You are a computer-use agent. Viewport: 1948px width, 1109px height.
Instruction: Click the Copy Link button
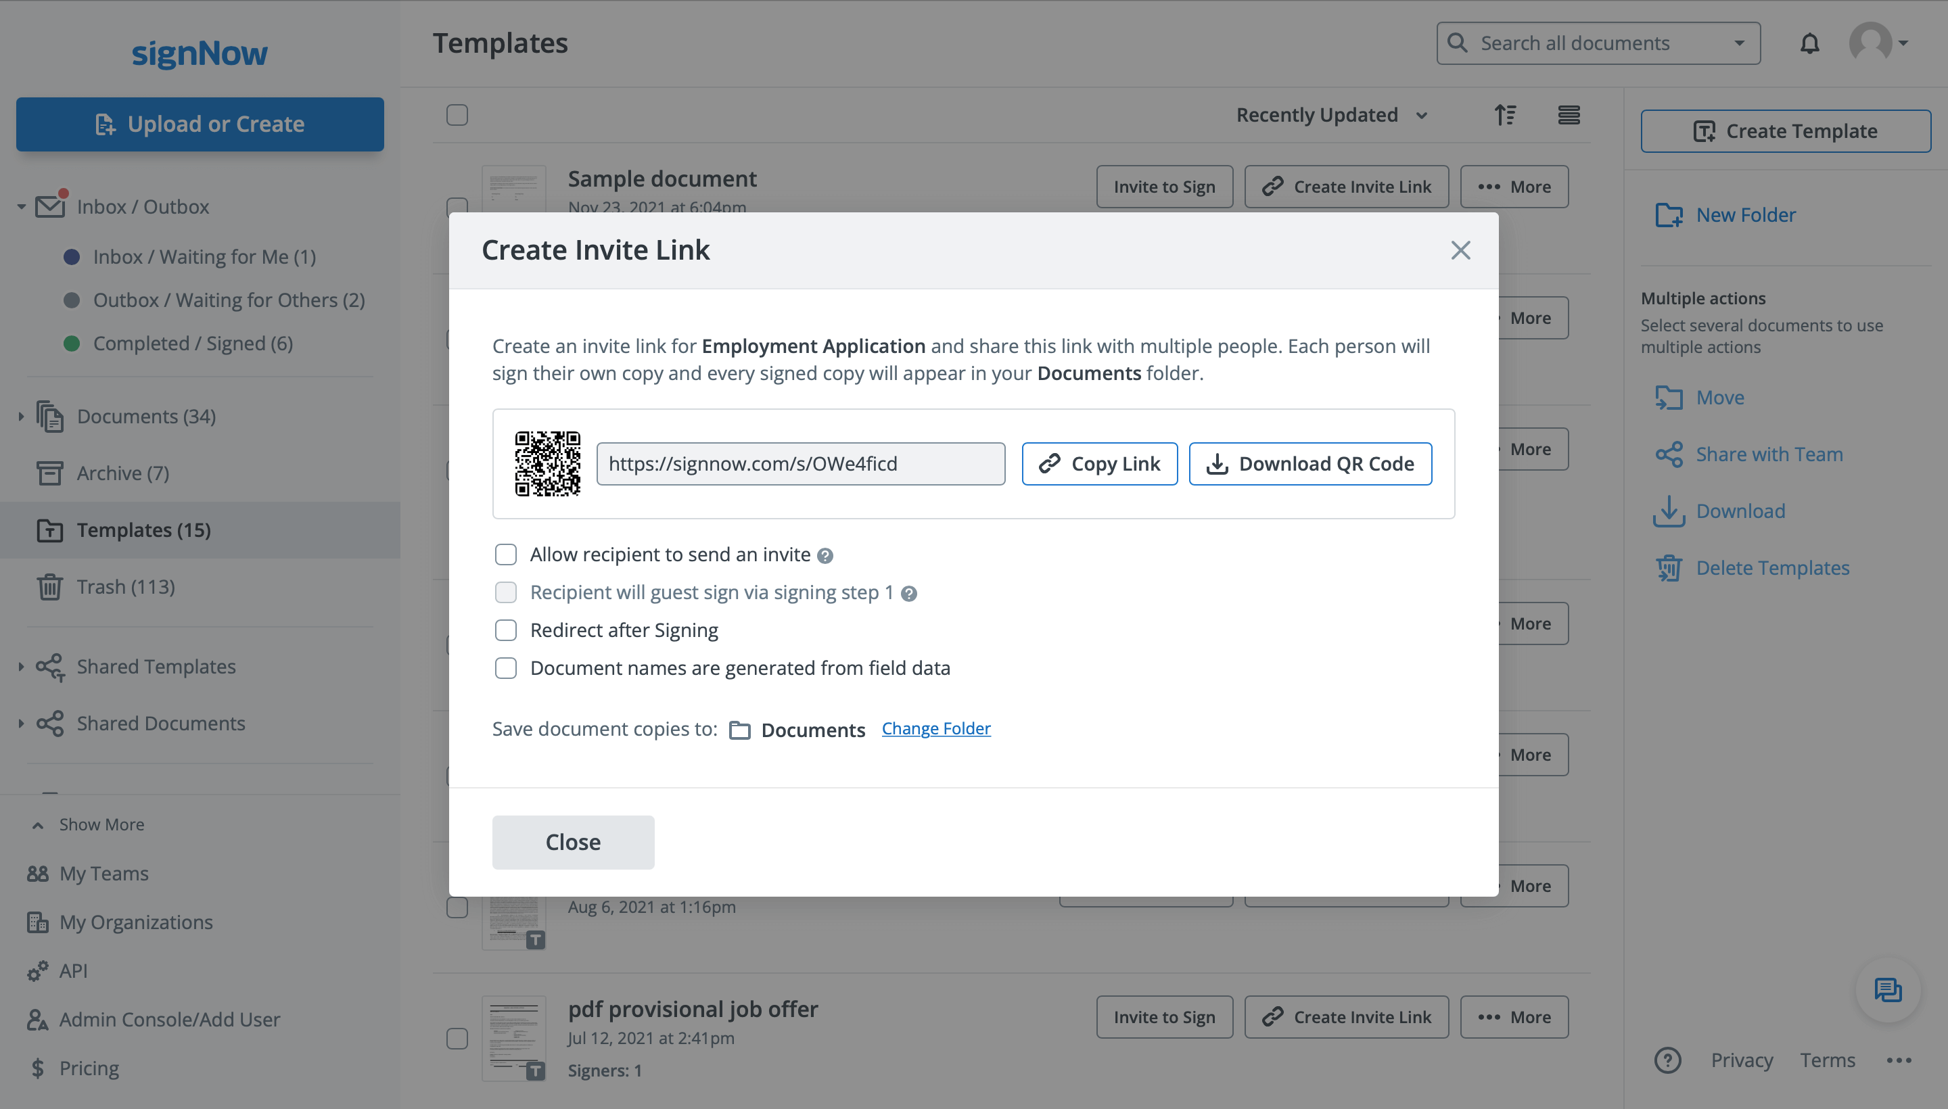[1099, 463]
